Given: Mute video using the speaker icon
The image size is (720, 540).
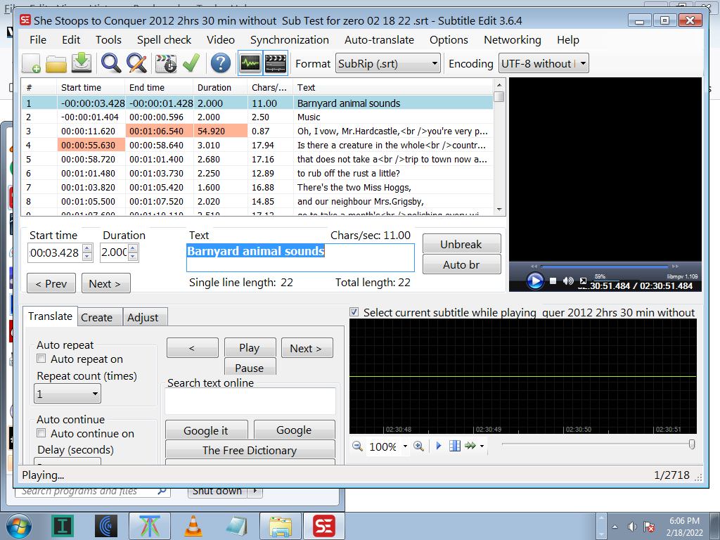Looking at the screenshot, I should 568,281.
